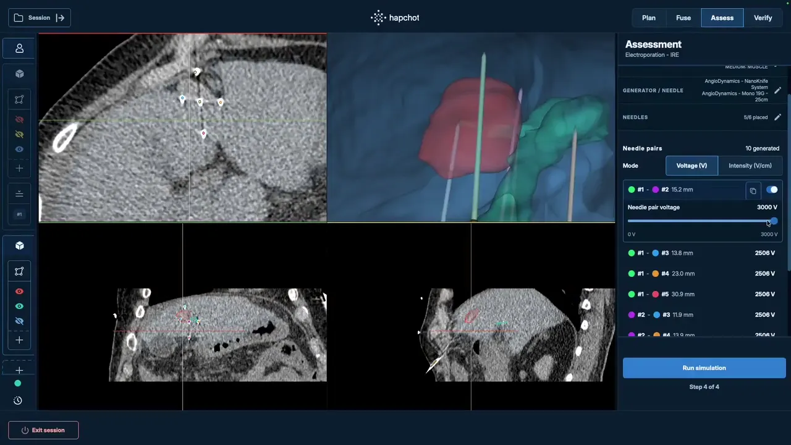Click 2506 V value for pair #1 - #3
The image size is (791, 445).
765,253
